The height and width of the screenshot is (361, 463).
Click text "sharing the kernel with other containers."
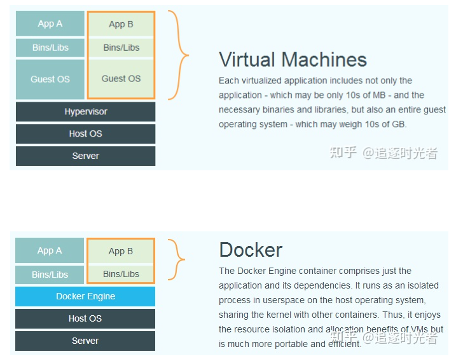pos(300,315)
